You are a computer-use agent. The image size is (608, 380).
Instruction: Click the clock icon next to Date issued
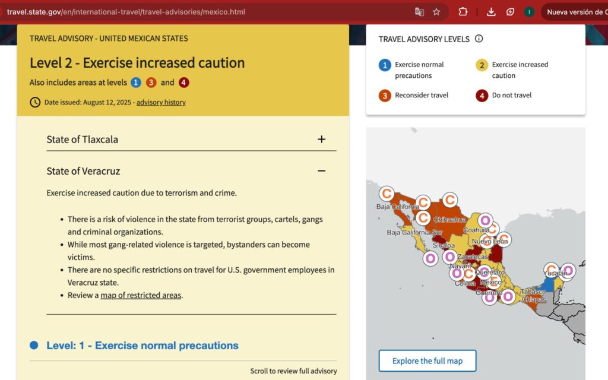click(35, 102)
